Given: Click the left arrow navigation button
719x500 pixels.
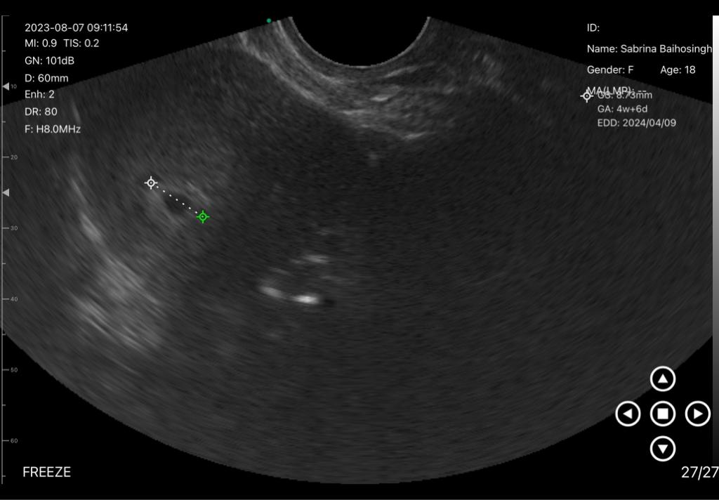Looking at the screenshot, I should [x=628, y=414].
